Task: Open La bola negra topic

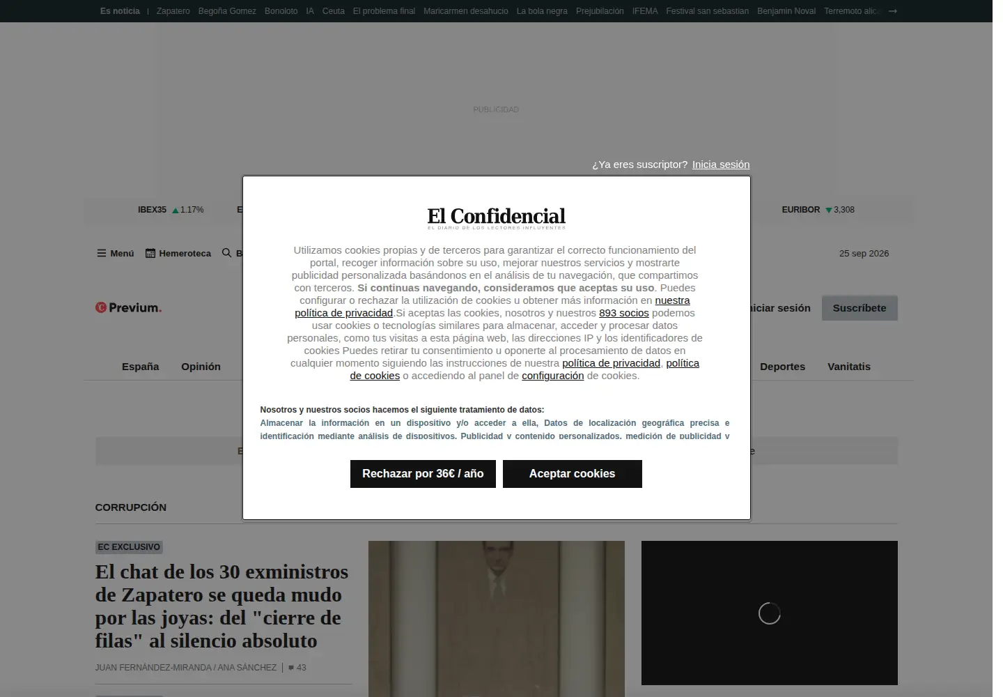Action: pos(542,11)
